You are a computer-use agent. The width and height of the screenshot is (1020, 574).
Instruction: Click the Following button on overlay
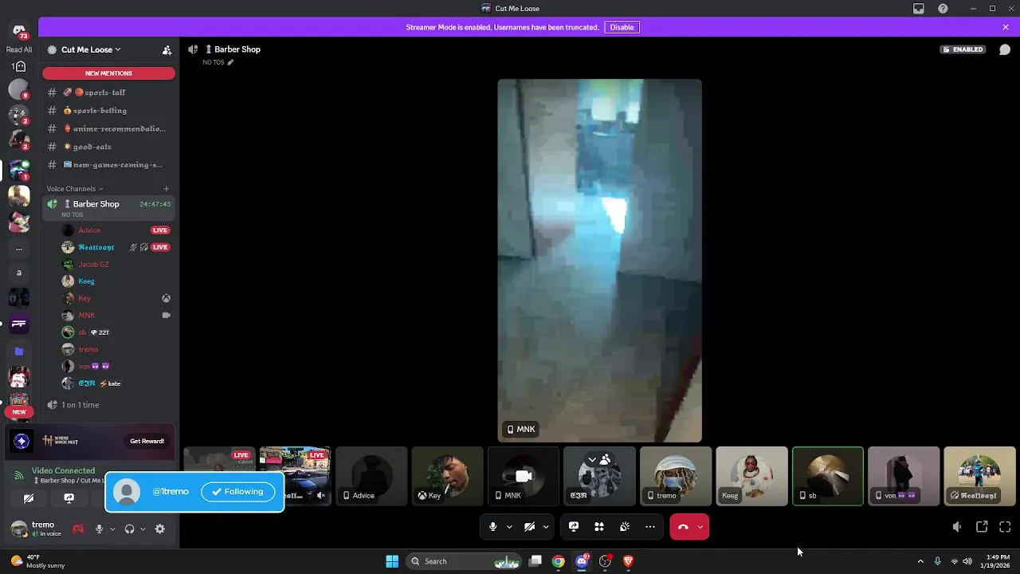(x=237, y=492)
